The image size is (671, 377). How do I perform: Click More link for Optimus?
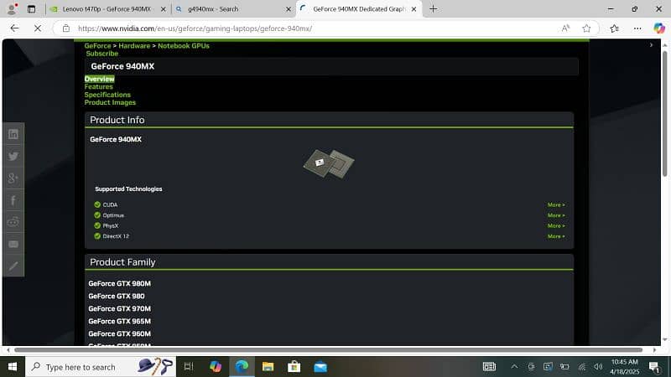click(556, 215)
